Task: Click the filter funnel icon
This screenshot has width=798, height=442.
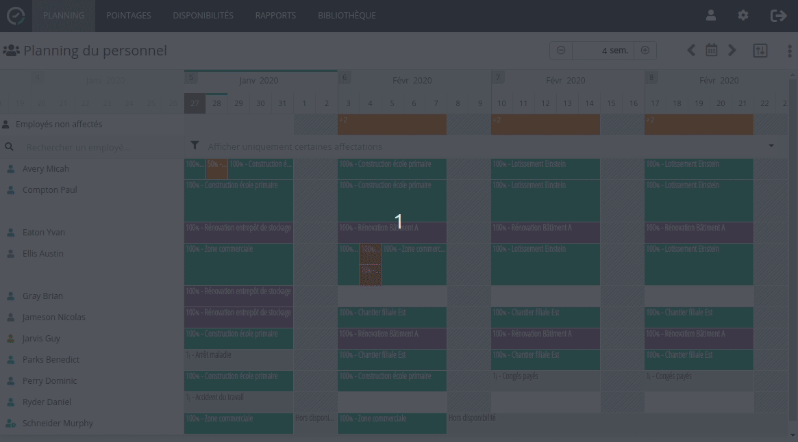Action: 195,146
